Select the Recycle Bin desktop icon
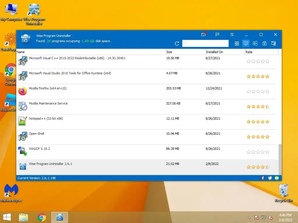 coord(283,193)
